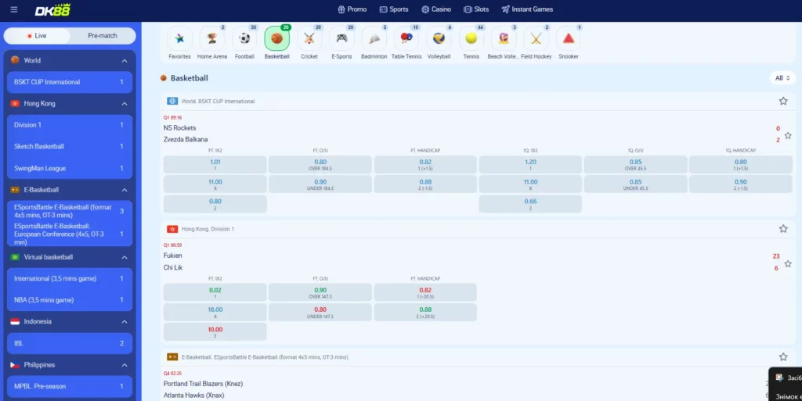Favorite the Hong Kong Division 1 league star
The height and width of the screenshot is (401, 802).
click(x=783, y=228)
